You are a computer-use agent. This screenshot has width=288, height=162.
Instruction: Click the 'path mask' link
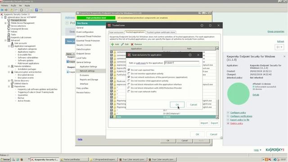141,63
